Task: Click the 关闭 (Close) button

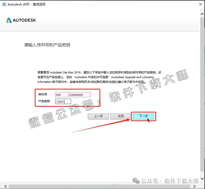Action: pyautogui.click(x=121, y=116)
